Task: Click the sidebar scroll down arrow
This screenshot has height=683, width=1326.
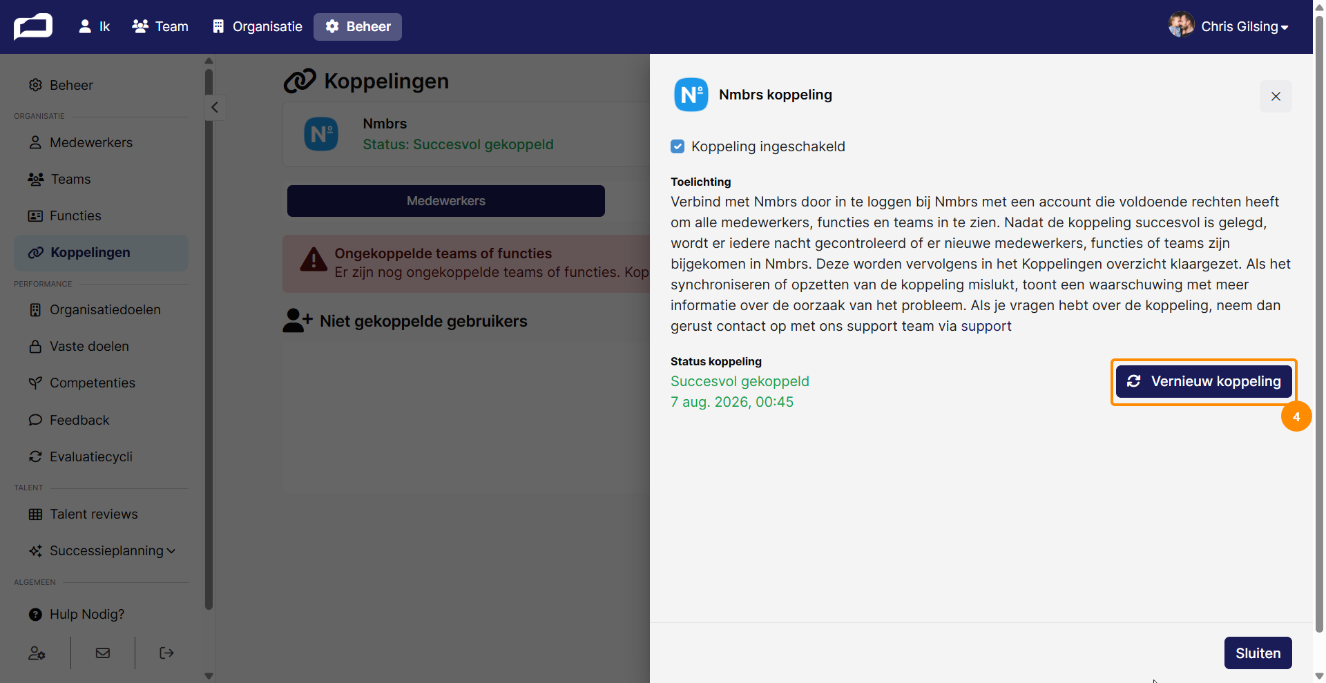Action: (209, 676)
